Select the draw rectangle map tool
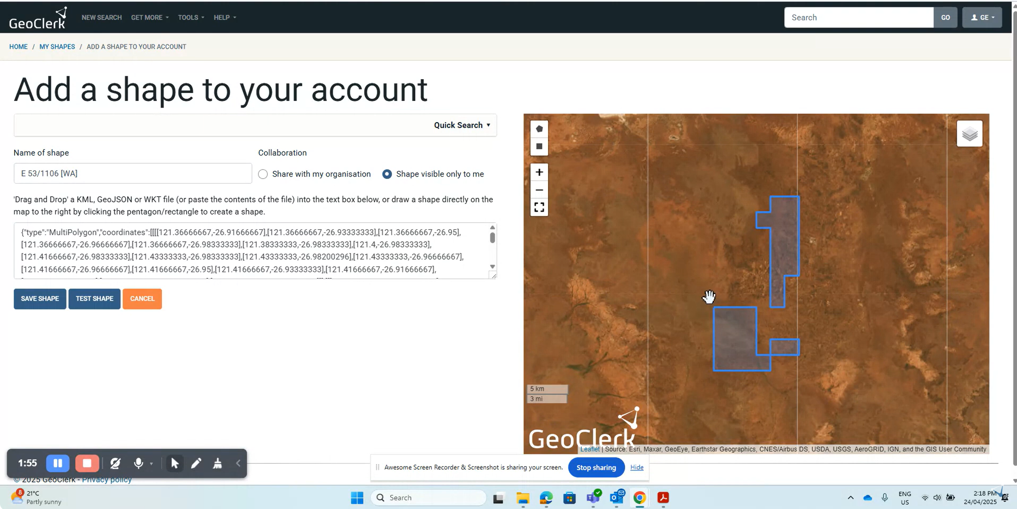Image resolution: width=1017 pixels, height=509 pixels. [x=539, y=147]
